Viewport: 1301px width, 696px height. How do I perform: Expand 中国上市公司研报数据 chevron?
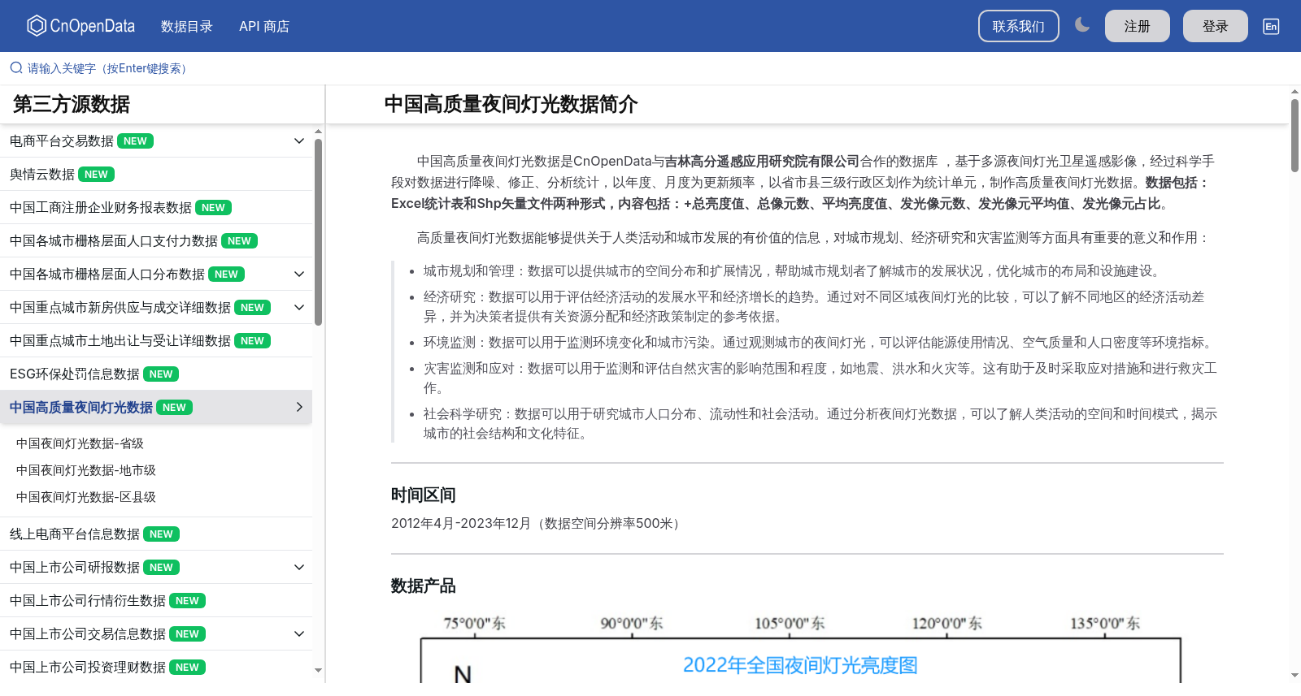pyautogui.click(x=299, y=568)
